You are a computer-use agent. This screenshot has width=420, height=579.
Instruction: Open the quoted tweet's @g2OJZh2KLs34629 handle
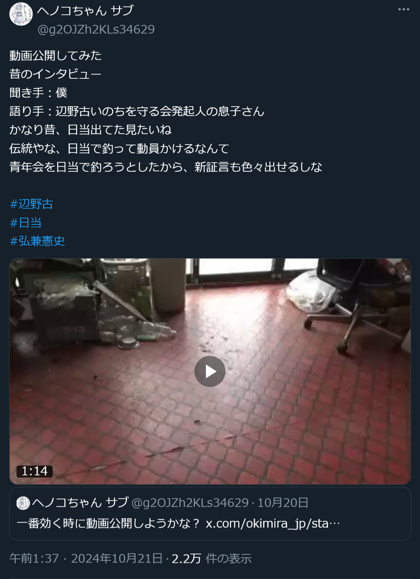[190, 503]
